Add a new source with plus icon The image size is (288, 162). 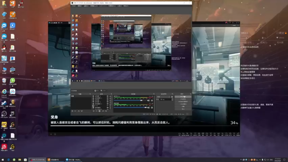coord(94,111)
